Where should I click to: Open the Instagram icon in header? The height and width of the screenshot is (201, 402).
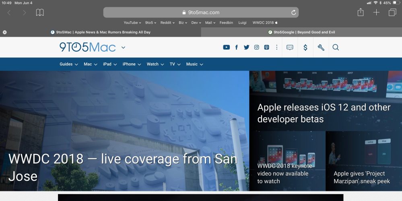[x=256, y=48]
